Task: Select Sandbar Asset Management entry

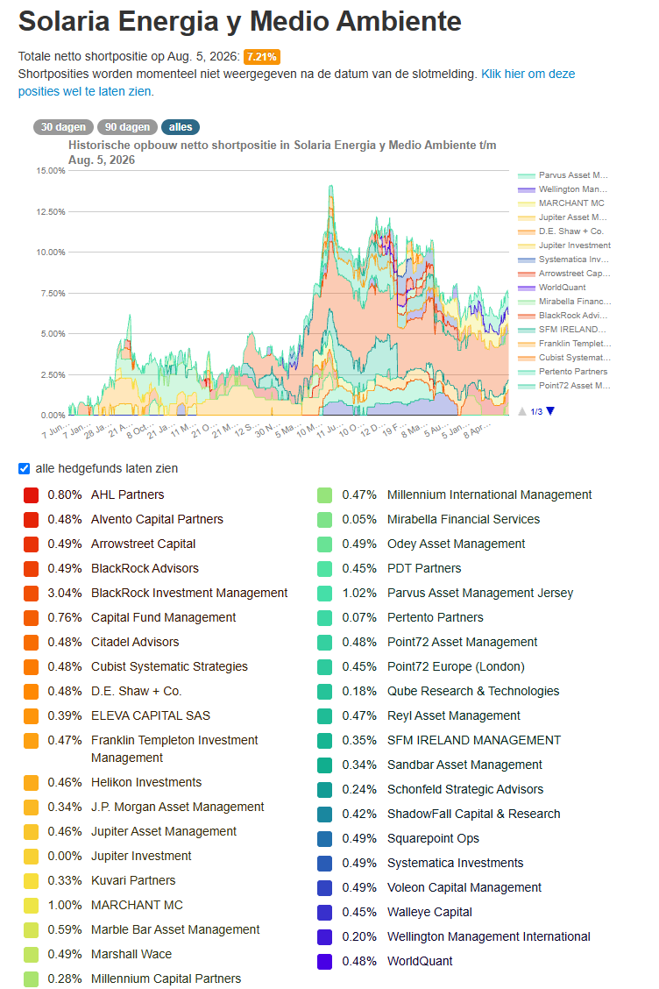Action: [464, 765]
